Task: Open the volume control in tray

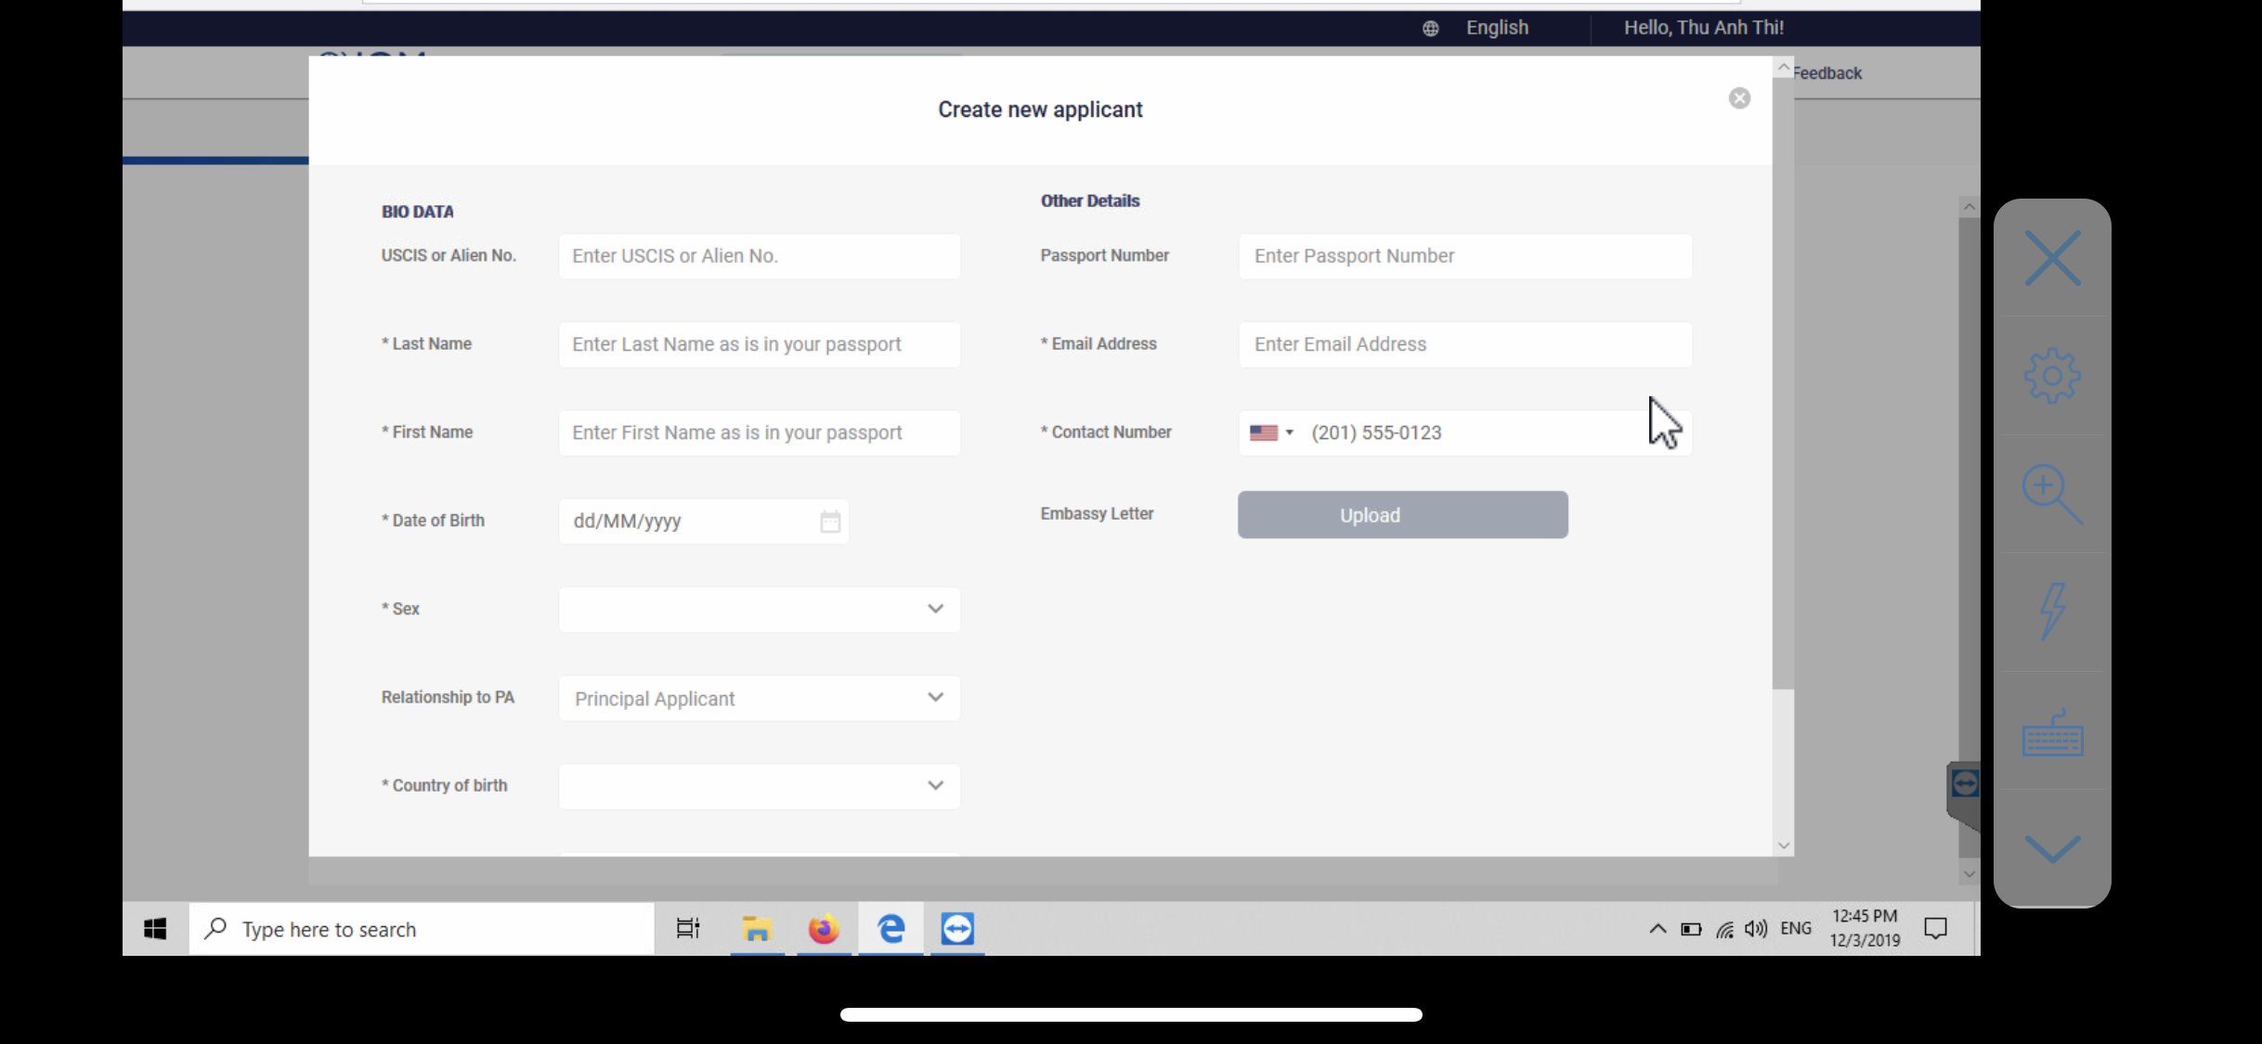Action: tap(1756, 929)
